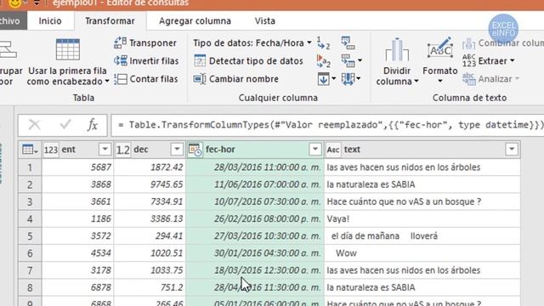The width and height of the screenshot is (544, 306).
Task: Open the table corner menu icon
Action: click(30, 150)
